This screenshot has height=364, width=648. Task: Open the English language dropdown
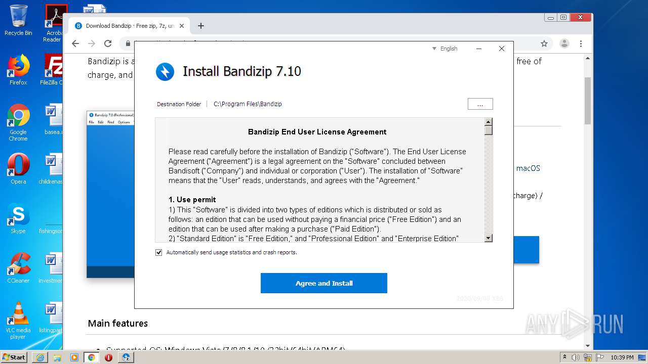[445, 49]
